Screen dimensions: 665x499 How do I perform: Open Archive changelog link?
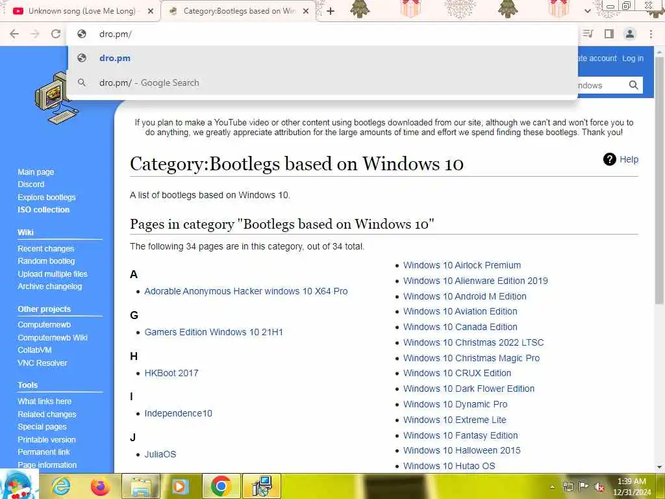pos(50,287)
